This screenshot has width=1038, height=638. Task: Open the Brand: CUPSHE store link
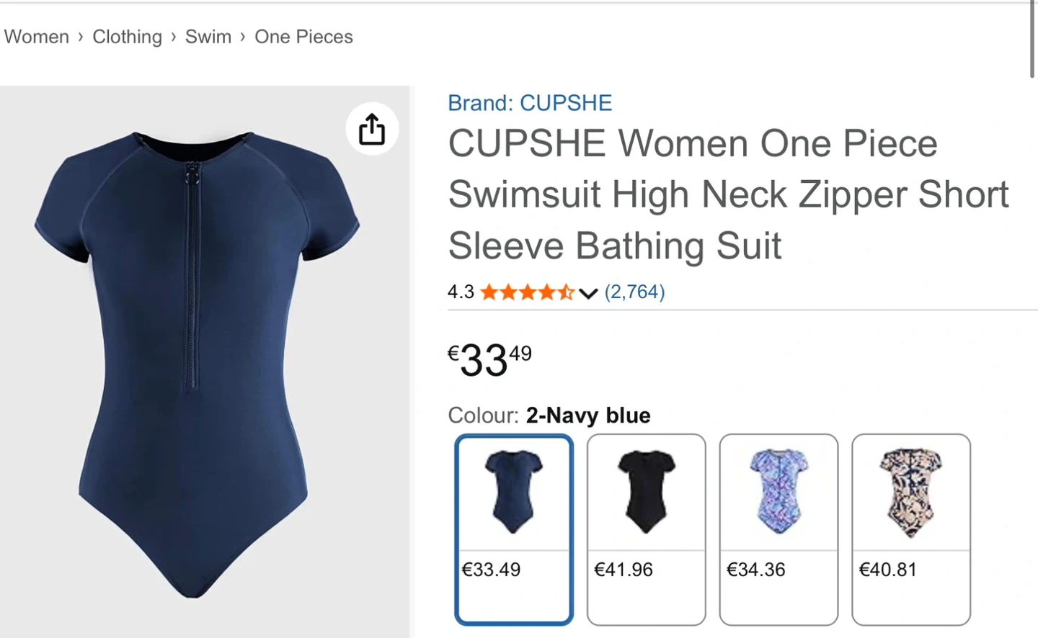(530, 103)
